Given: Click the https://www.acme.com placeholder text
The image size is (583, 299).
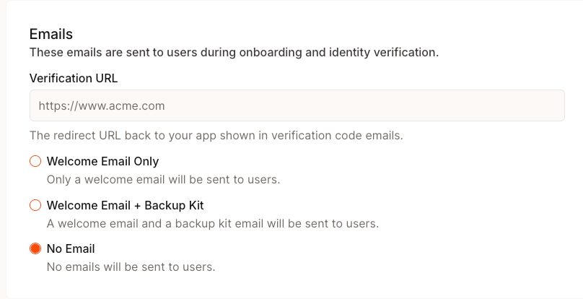Looking at the screenshot, I should pyautogui.click(x=102, y=105).
